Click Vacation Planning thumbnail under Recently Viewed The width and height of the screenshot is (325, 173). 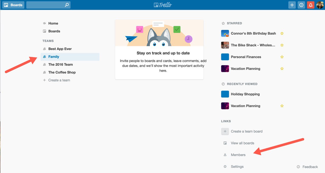click(225, 106)
